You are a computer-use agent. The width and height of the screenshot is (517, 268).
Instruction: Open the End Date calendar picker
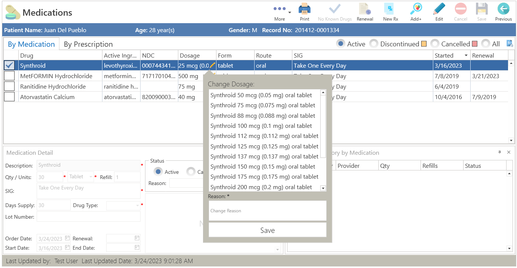(x=137, y=247)
